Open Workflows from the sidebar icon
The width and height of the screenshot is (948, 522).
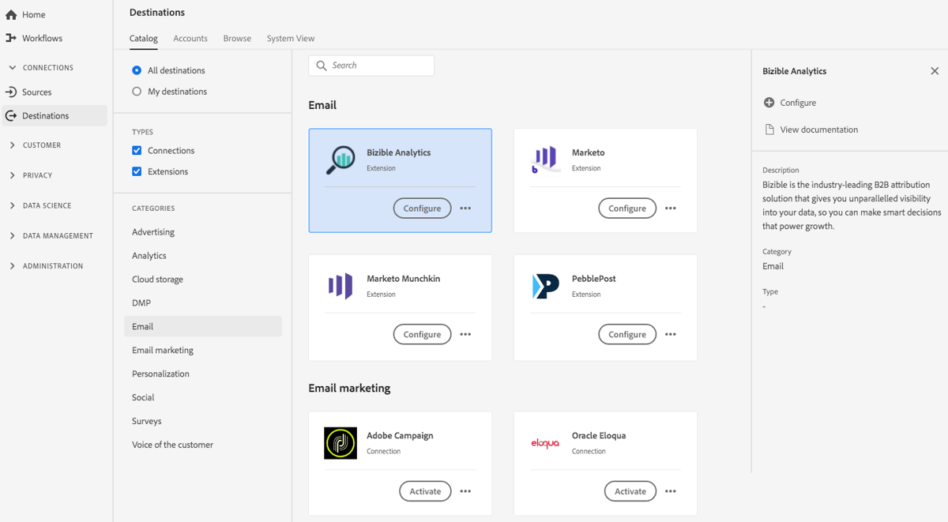[11, 38]
